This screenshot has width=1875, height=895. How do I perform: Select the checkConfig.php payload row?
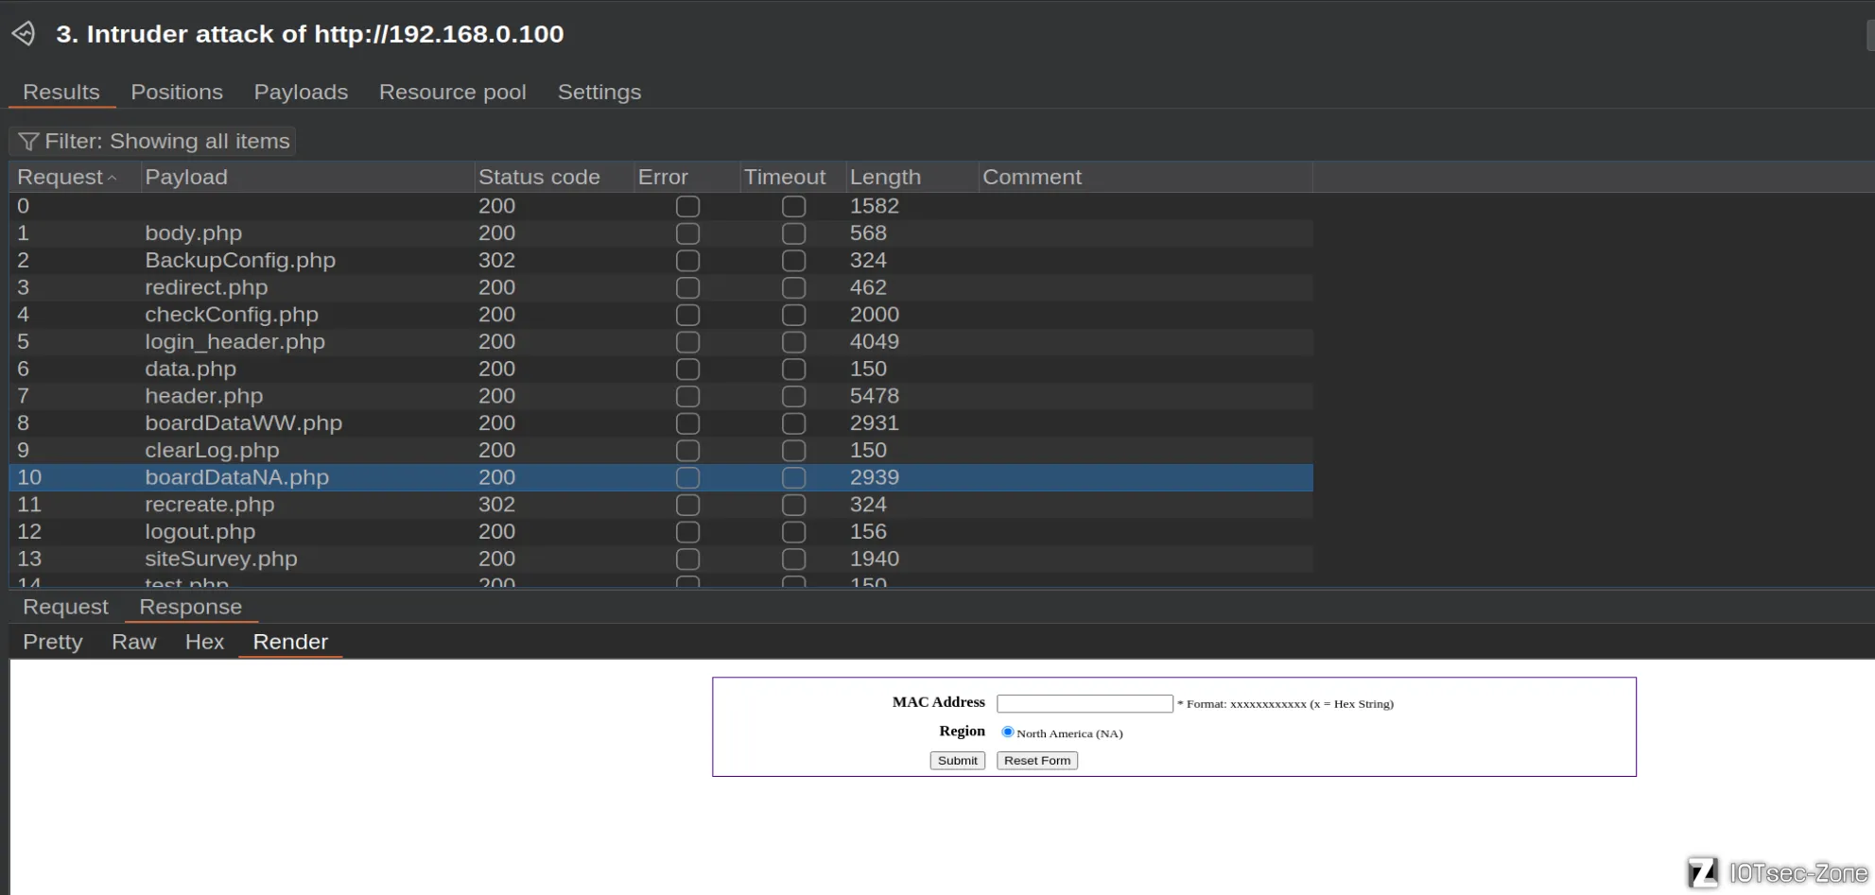[x=661, y=315]
